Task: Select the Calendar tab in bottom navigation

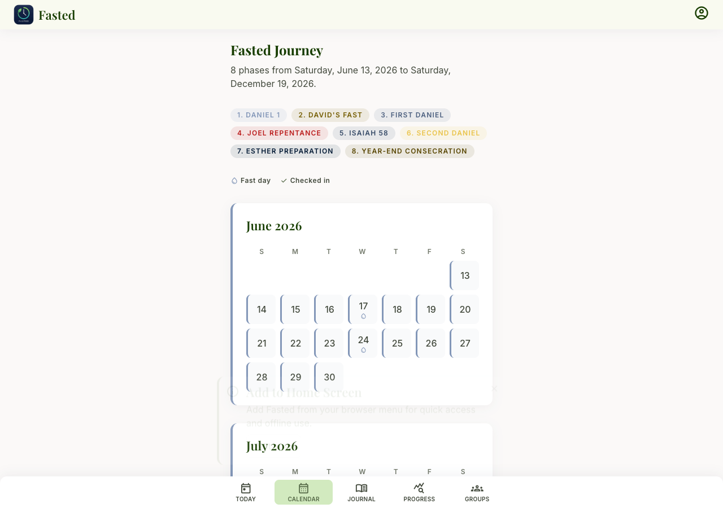Action: 303,492
